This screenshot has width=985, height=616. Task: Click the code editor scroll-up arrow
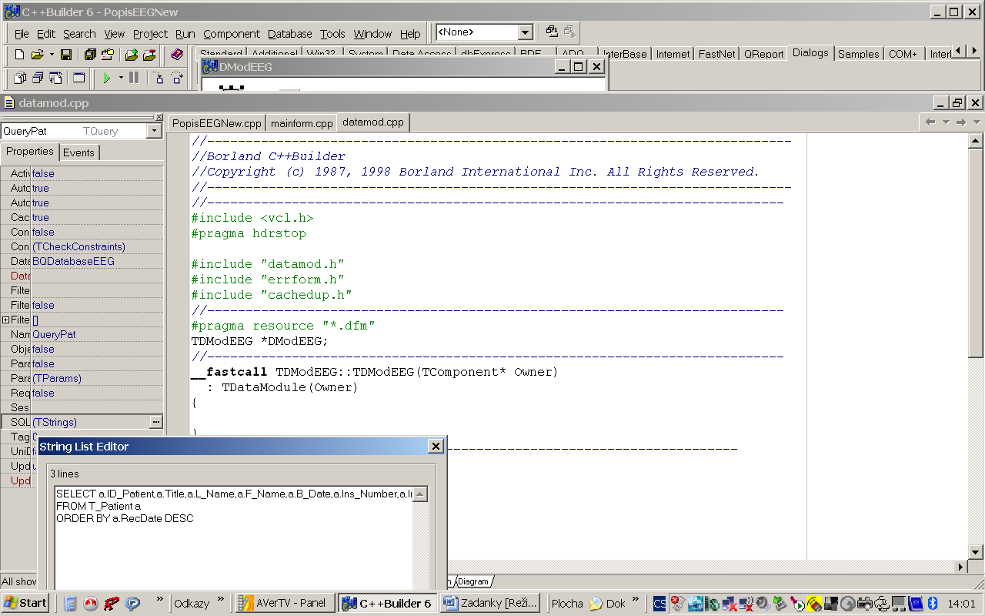pyautogui.click(x=976, y=141)
